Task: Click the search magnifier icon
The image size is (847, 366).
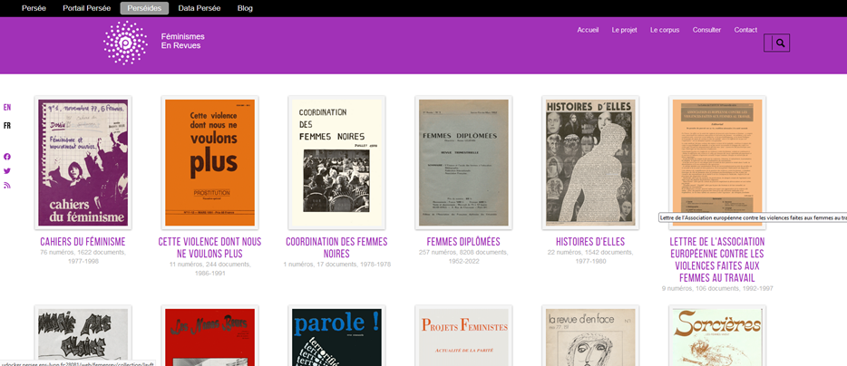Action: click(779, 43)
